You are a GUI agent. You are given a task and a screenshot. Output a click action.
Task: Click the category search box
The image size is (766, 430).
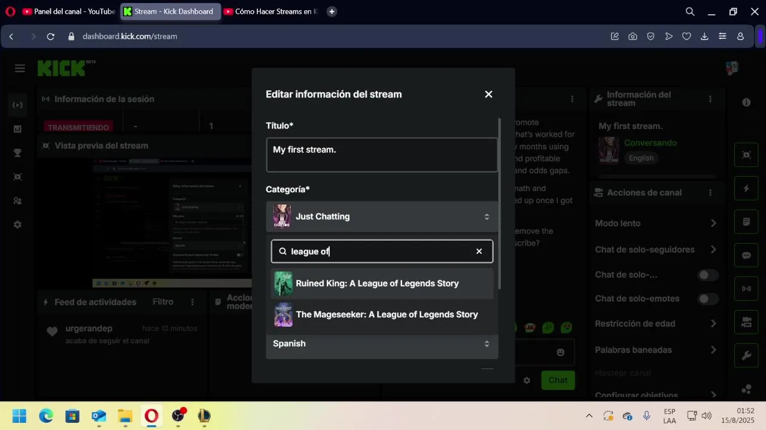point(382,251)
